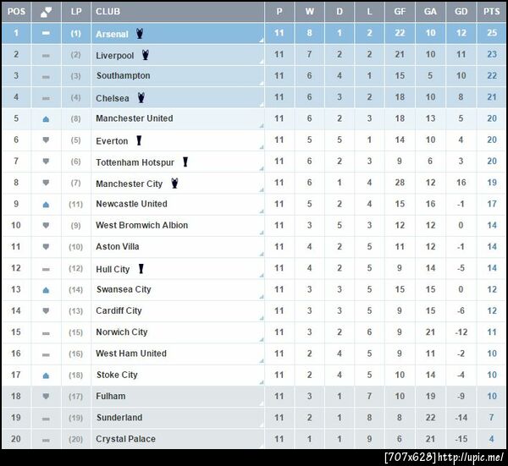Click the movement arrows icon in table header
This screenshot has height=466, width=508.
click(x=46, y=12)
